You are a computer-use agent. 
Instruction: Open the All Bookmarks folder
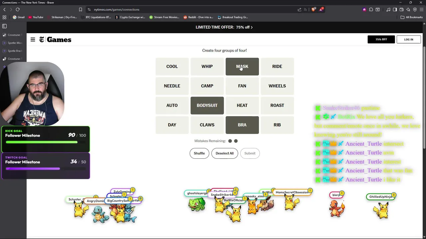click(x=412, y=17)
